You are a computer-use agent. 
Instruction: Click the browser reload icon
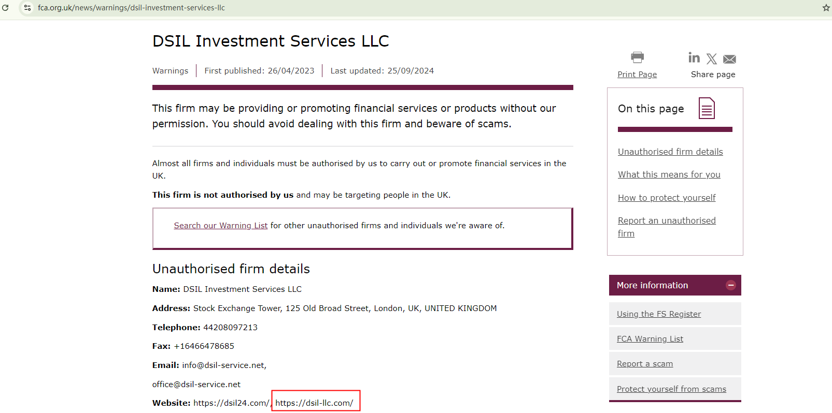[x=6, y=8]
